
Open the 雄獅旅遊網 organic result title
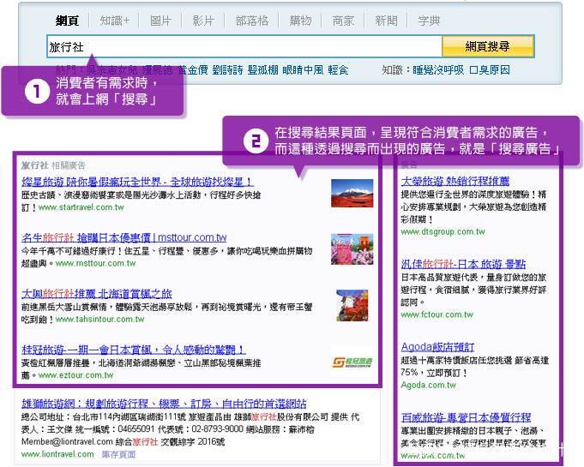[164, 404]
